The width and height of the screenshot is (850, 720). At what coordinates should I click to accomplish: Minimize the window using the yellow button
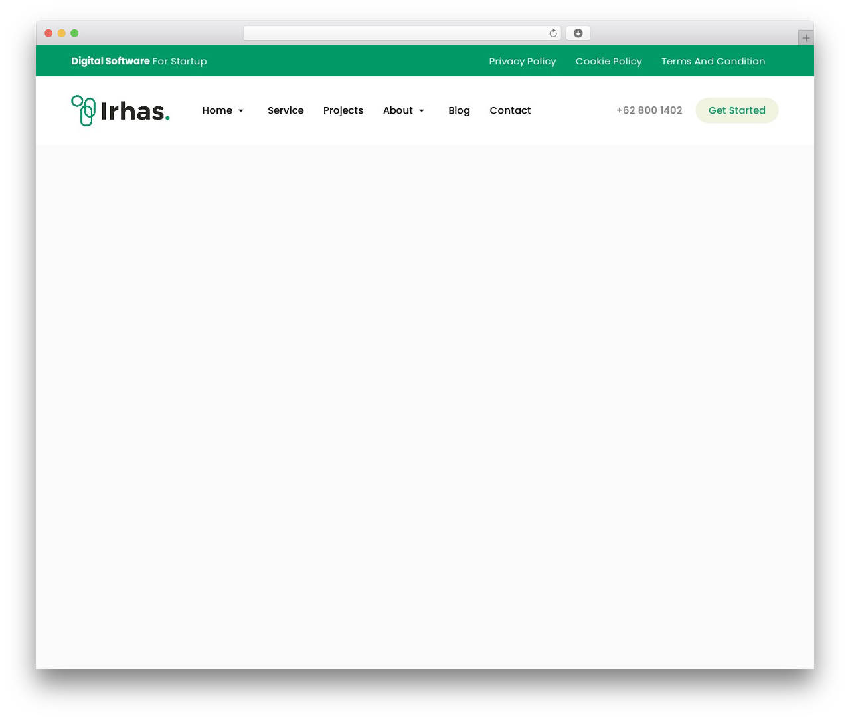pyautogui.click(x=62, y=33)
